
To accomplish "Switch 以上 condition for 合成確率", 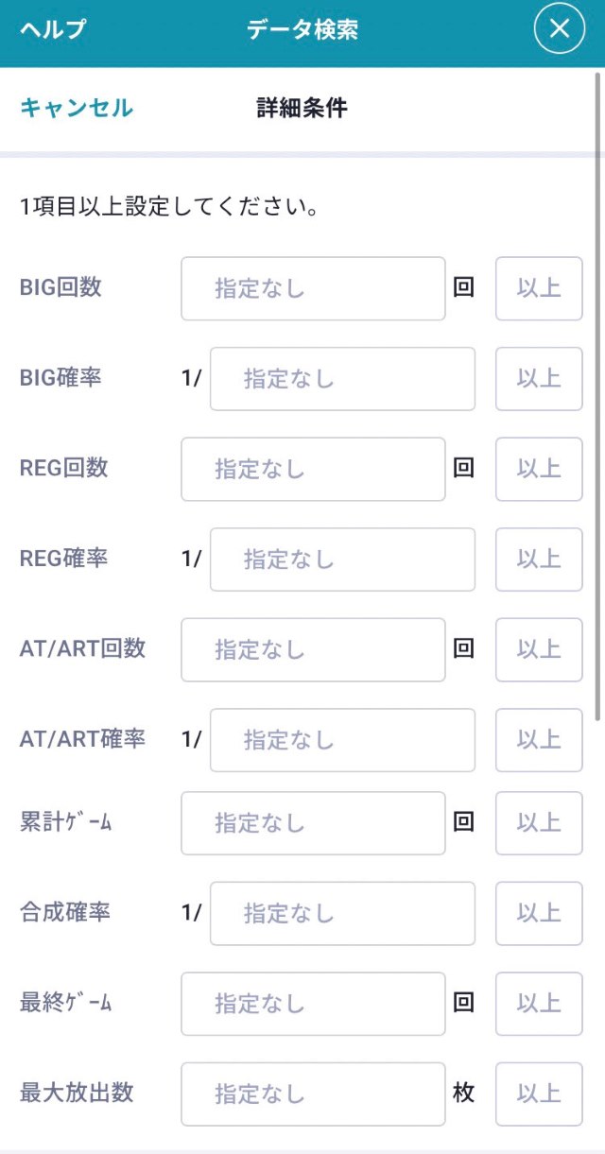I will [x=539, y=913].
